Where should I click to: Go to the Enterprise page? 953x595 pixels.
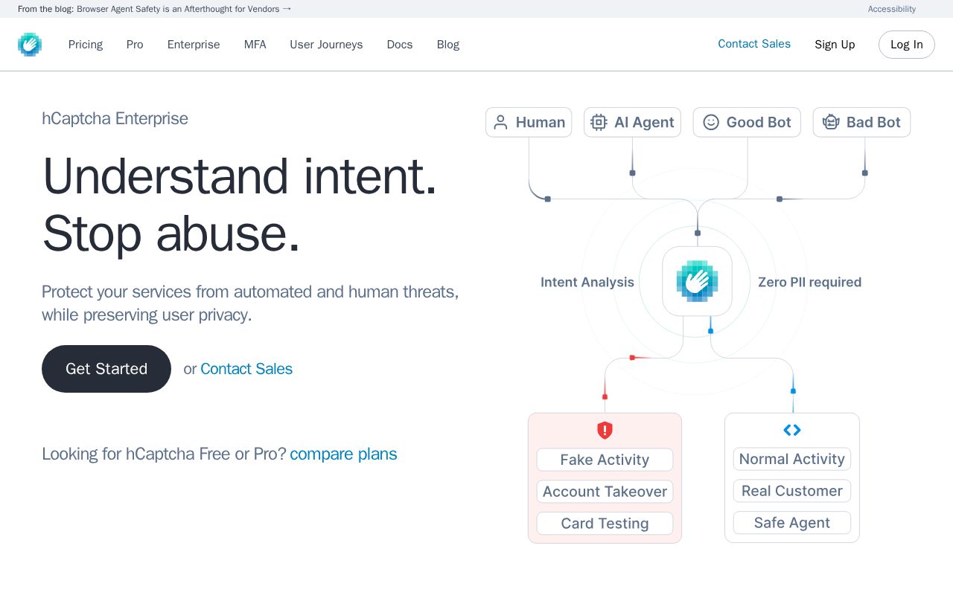(194, 45)
